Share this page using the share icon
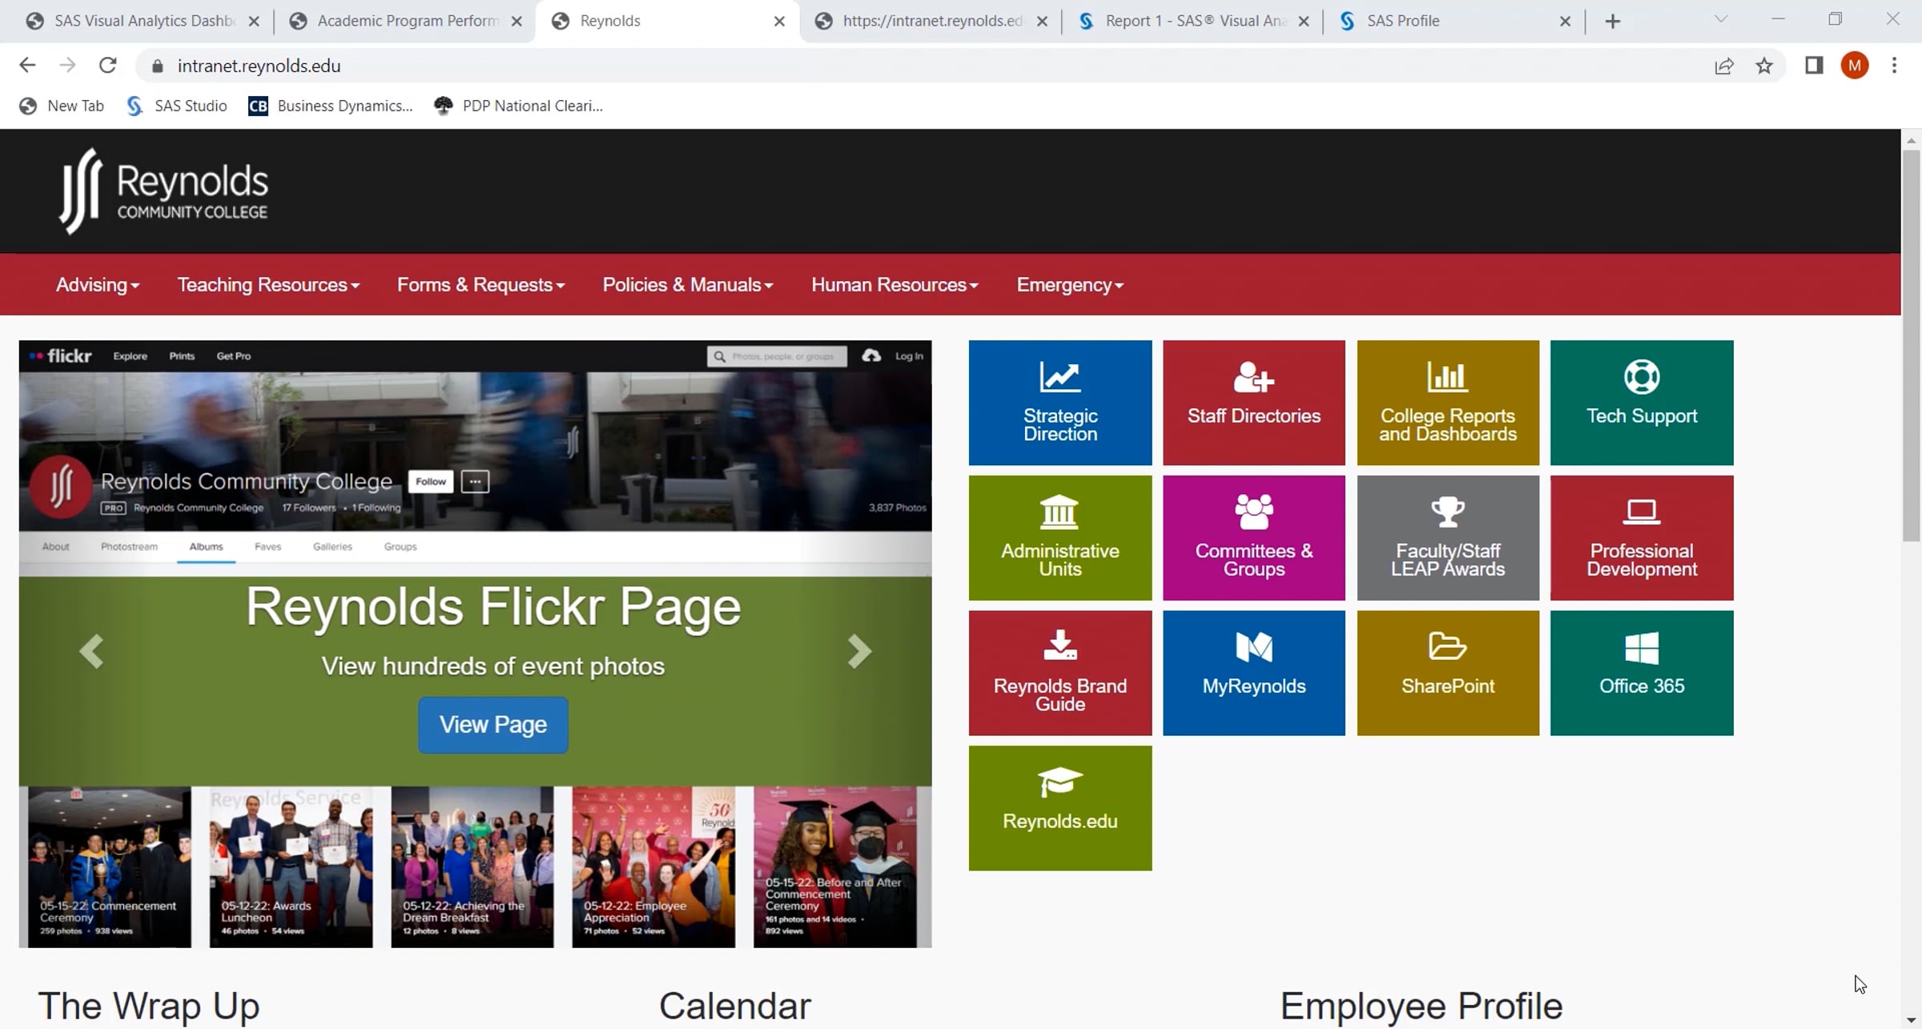The image size is (1922, 1029). tap(1724, 66)
